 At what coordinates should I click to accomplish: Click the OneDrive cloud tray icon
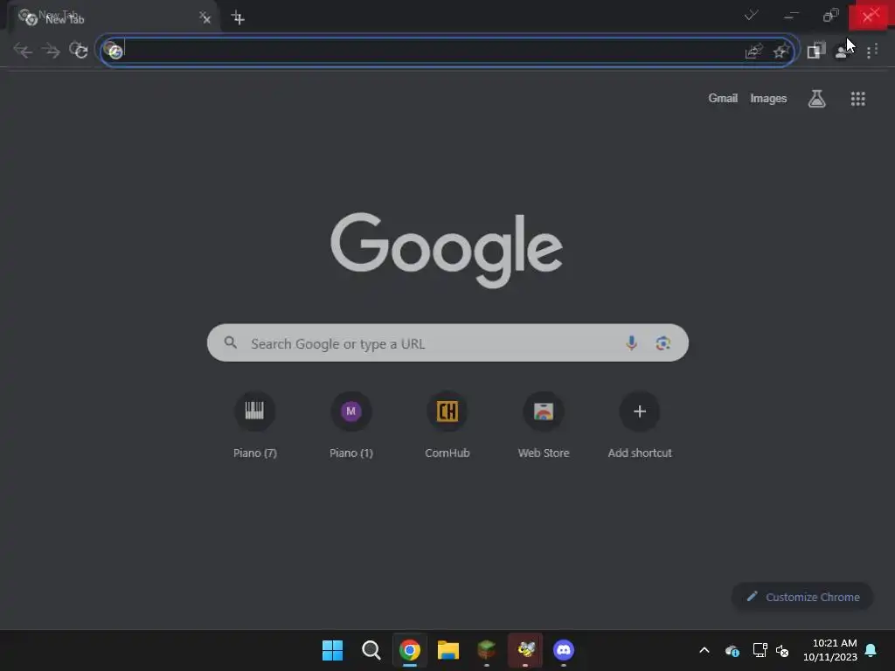(x=732, y=650)
